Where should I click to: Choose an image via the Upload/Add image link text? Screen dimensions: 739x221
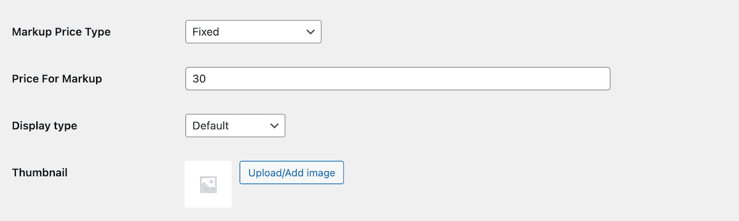pos(291,173)
